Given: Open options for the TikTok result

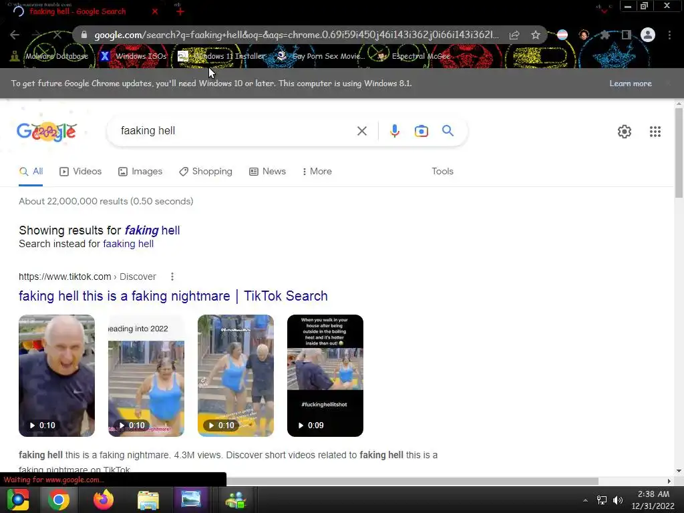Looking at the screenshot, I should tap(172, 277).
